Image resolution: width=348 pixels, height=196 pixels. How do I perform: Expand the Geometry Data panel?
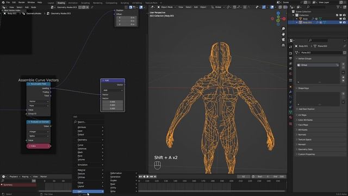(x=305, y=149)
